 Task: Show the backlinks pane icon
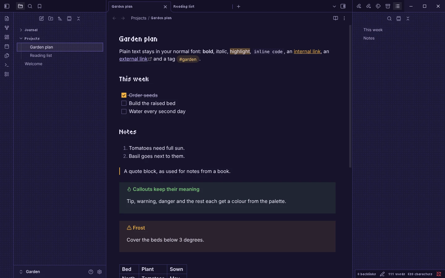(359, 6)
